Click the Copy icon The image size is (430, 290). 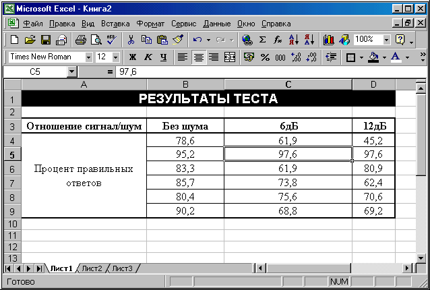click(146, 40)
